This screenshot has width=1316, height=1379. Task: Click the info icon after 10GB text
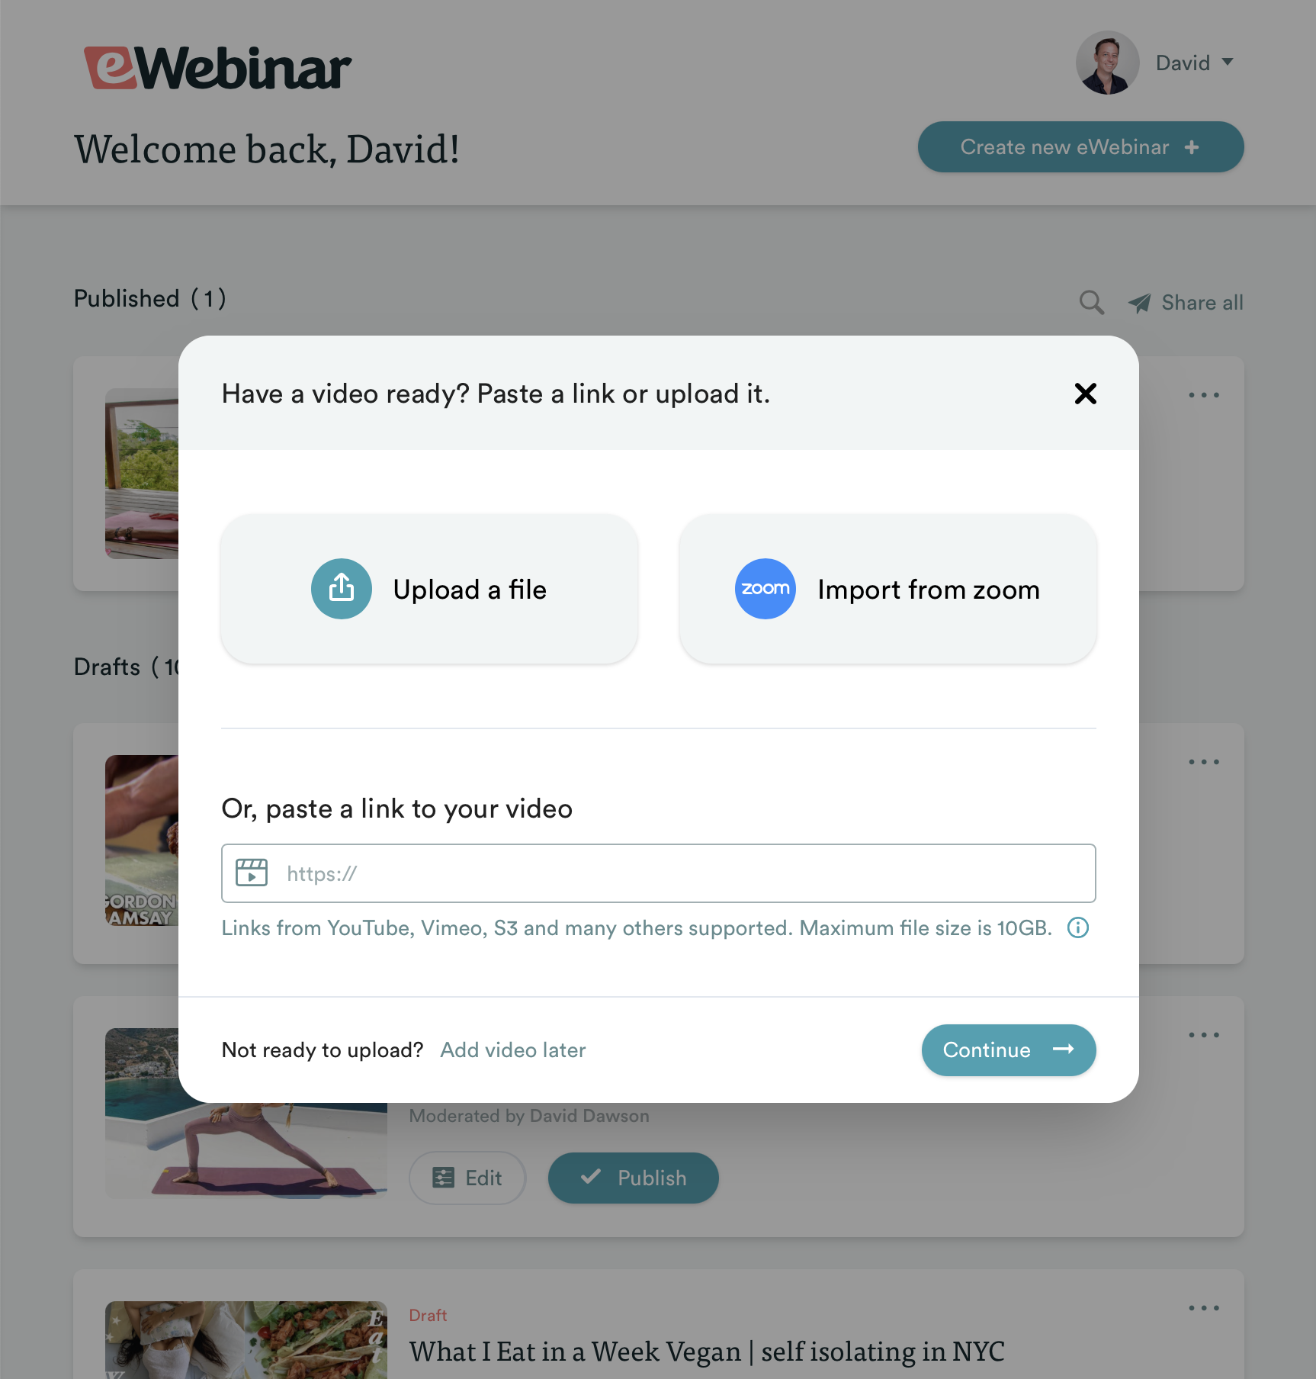(x=1077, y=927)
